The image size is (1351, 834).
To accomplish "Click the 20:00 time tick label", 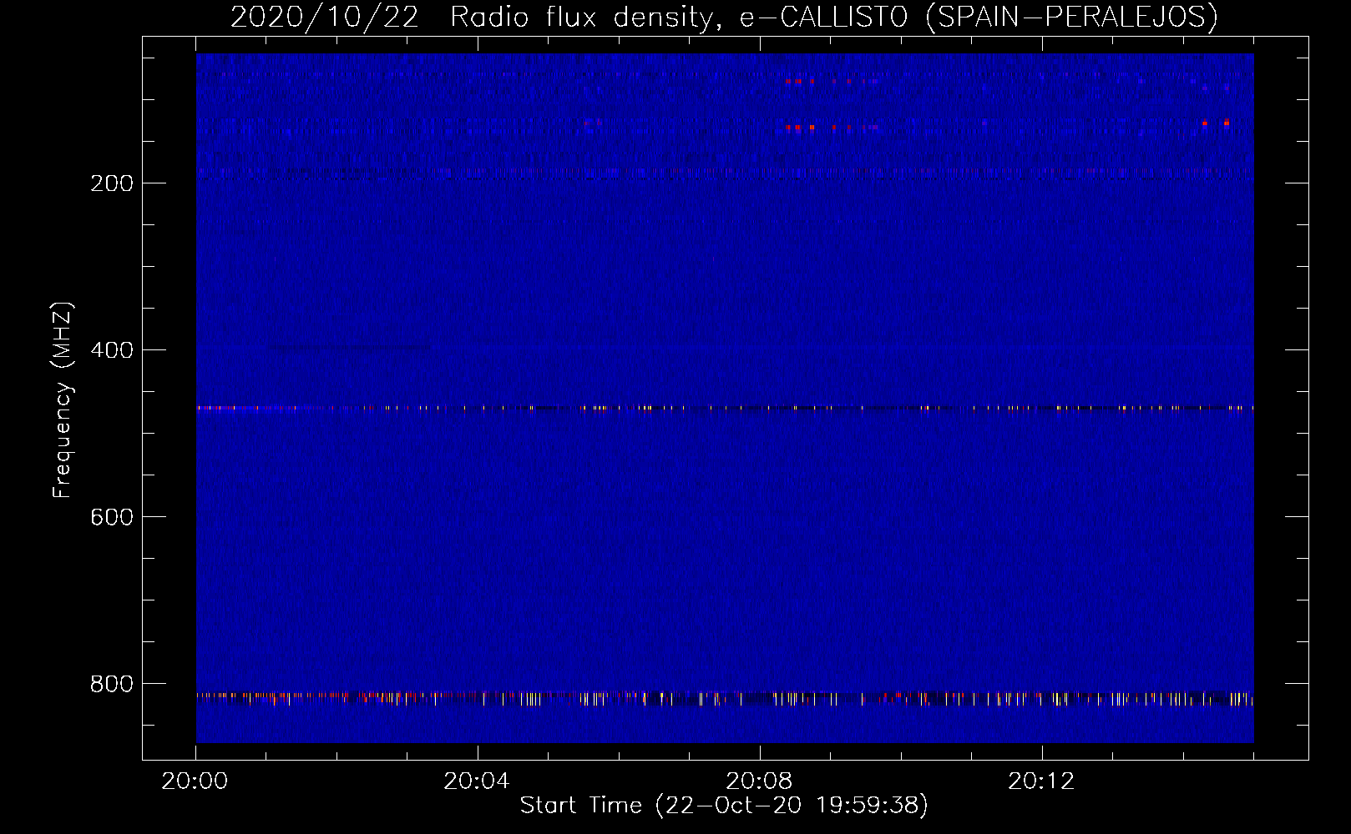I will point(195,781).
